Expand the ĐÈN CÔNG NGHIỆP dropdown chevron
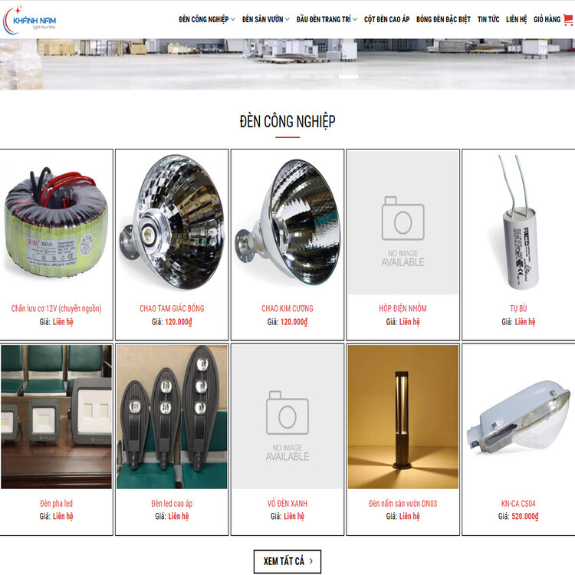 [x=233, y=19]
